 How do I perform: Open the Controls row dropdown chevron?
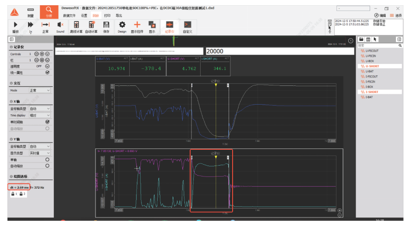tap(47, 54)
